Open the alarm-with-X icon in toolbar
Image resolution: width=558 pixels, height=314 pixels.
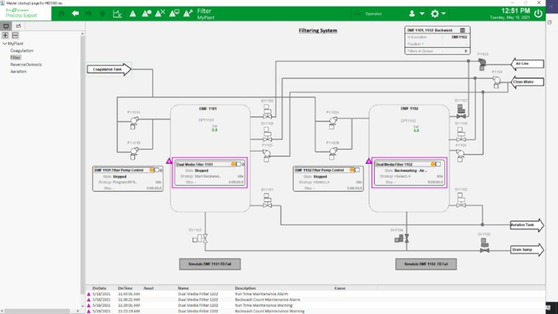[x=159, y=14]
